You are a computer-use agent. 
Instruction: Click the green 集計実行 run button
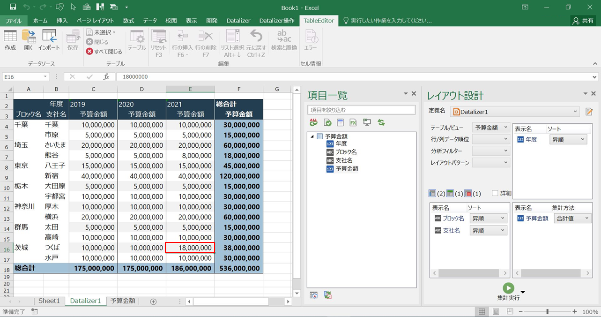click(x=508, y=288)
